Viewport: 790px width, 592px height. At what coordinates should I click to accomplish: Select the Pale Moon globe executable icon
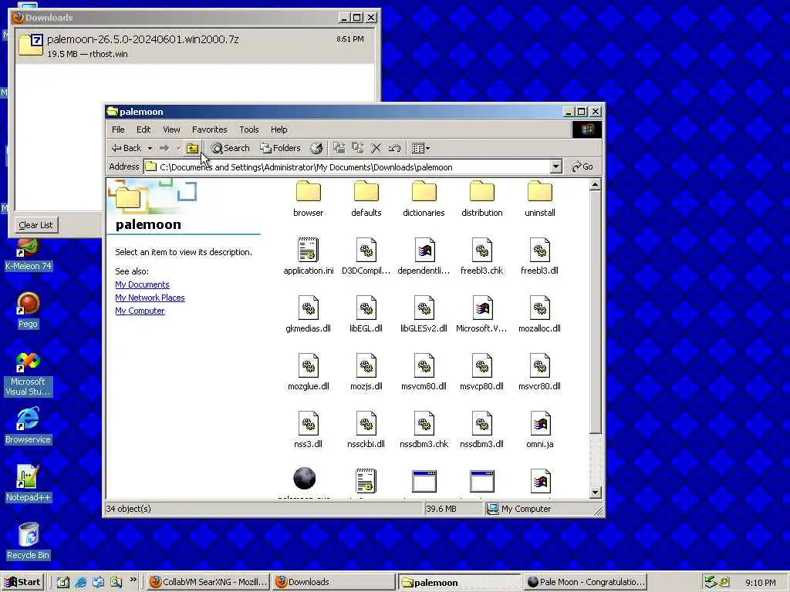(x=305, y=478)
